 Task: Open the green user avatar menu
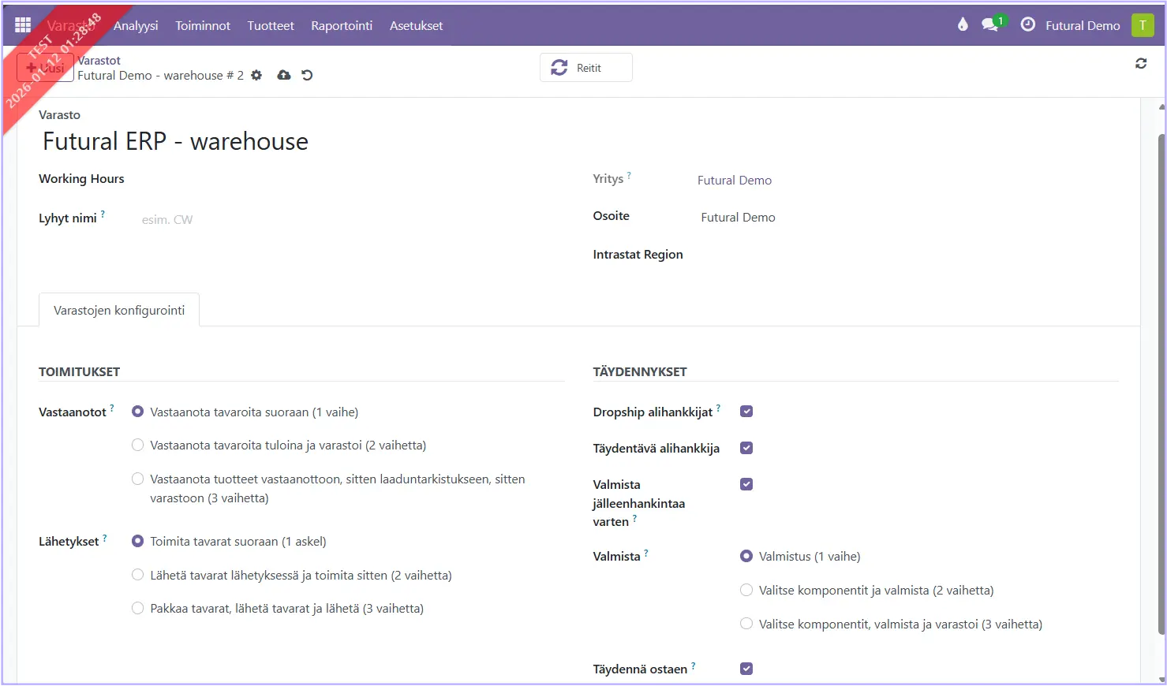(1142, 25)
